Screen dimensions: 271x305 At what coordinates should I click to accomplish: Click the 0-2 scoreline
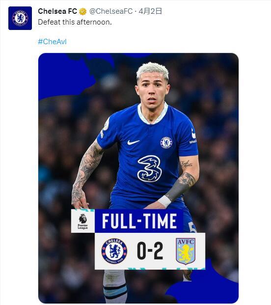(x=150, y=251)
